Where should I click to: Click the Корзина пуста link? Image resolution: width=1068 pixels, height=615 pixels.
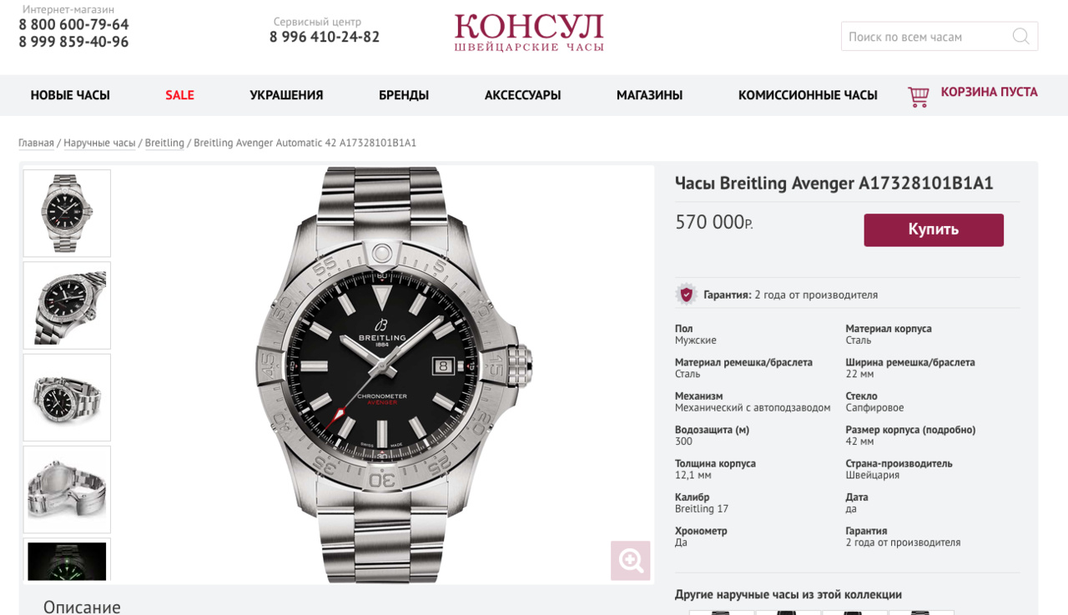point(989,92)
